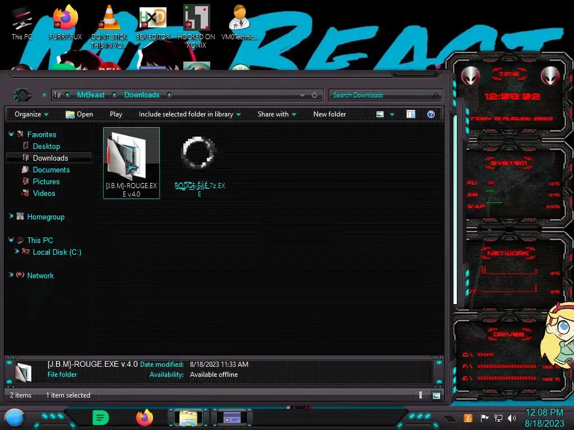Viewport: 574px width, 430px height.
Task: Collapse the Favorites tree group
Action: [11, 134]
